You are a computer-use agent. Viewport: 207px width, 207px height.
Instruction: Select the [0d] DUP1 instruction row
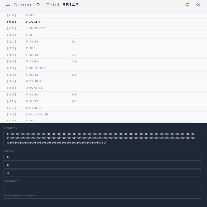103,15
